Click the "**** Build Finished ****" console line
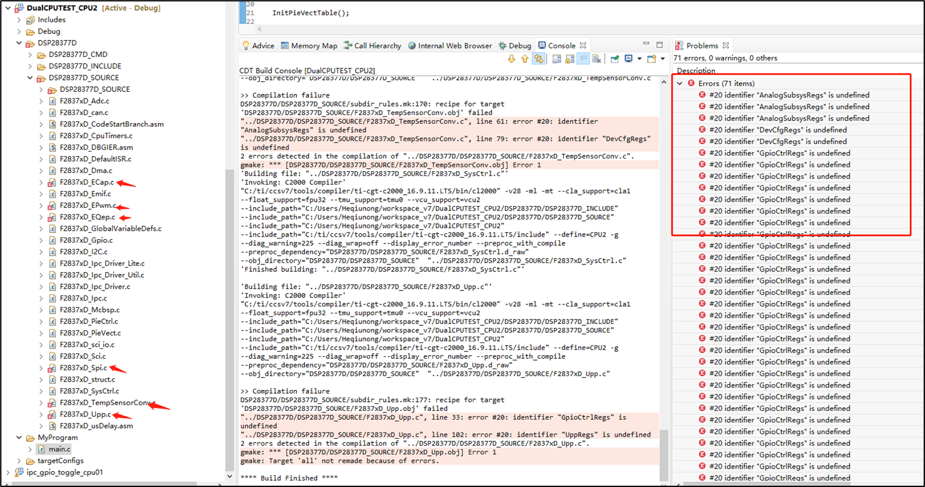 [x=289, y=478]
